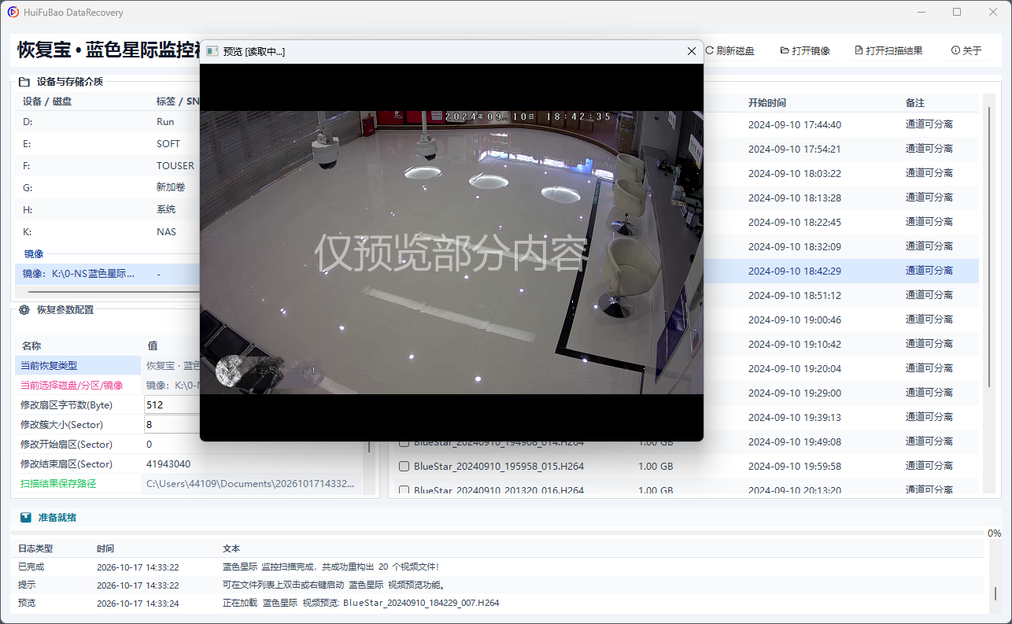Tick the checkbox for BlueStar_20240910_195958_015.H264
Image resolution: width=1012 pixels, height=624 pixels.
[x=404, y=467]
